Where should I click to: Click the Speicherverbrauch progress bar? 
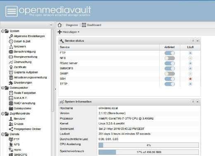point(148,152)
